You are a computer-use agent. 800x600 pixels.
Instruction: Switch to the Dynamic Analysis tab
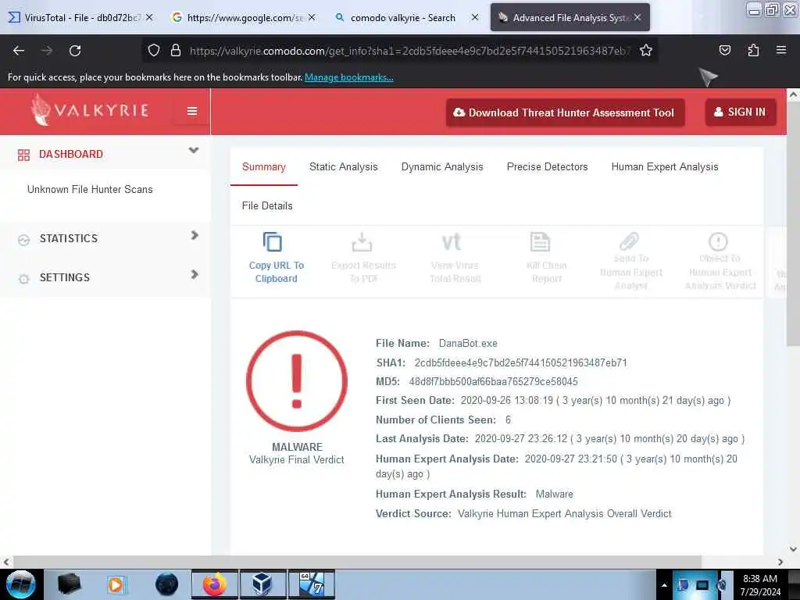[442, 167]
